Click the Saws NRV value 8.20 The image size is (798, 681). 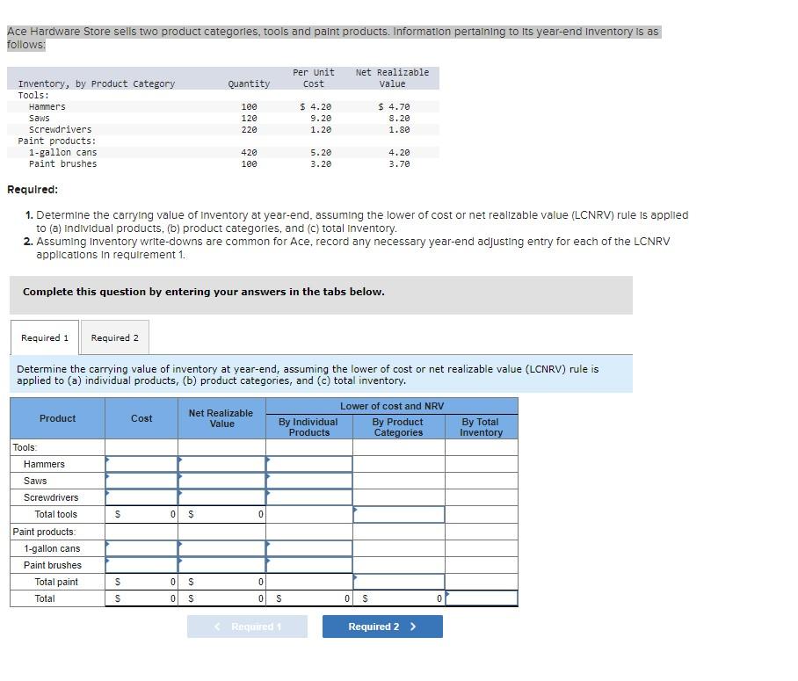coord(399,118)
